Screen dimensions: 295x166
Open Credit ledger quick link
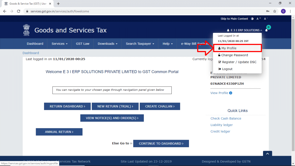tap(220, 131)
